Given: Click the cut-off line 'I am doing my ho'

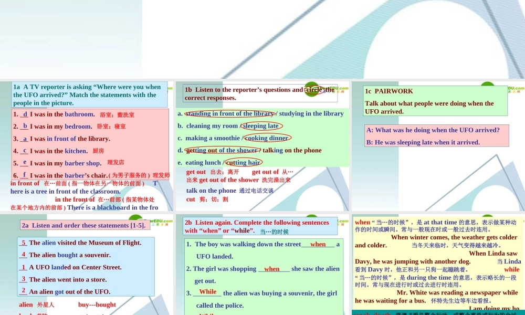Looking at the screenshot, I should pyautogui.click(x=494, y=308).
